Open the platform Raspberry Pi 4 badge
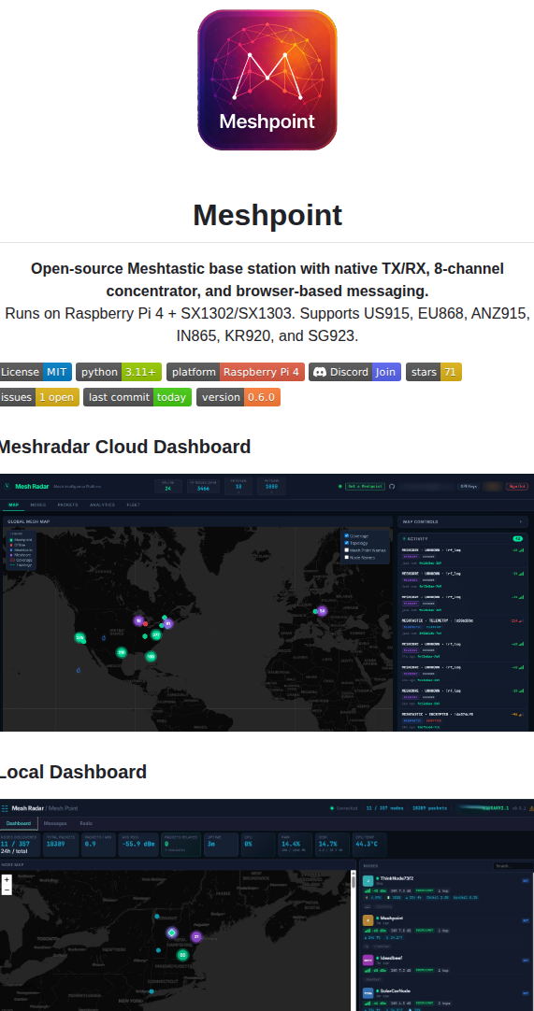Screen dimensions: 534x1011 pyautogui.click(x=235, y=372)
